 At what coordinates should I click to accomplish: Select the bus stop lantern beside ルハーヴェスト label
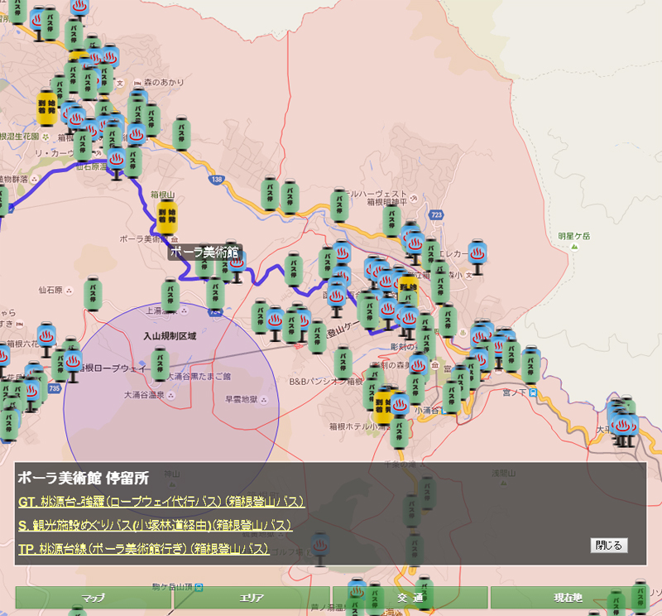click(339, 205)
